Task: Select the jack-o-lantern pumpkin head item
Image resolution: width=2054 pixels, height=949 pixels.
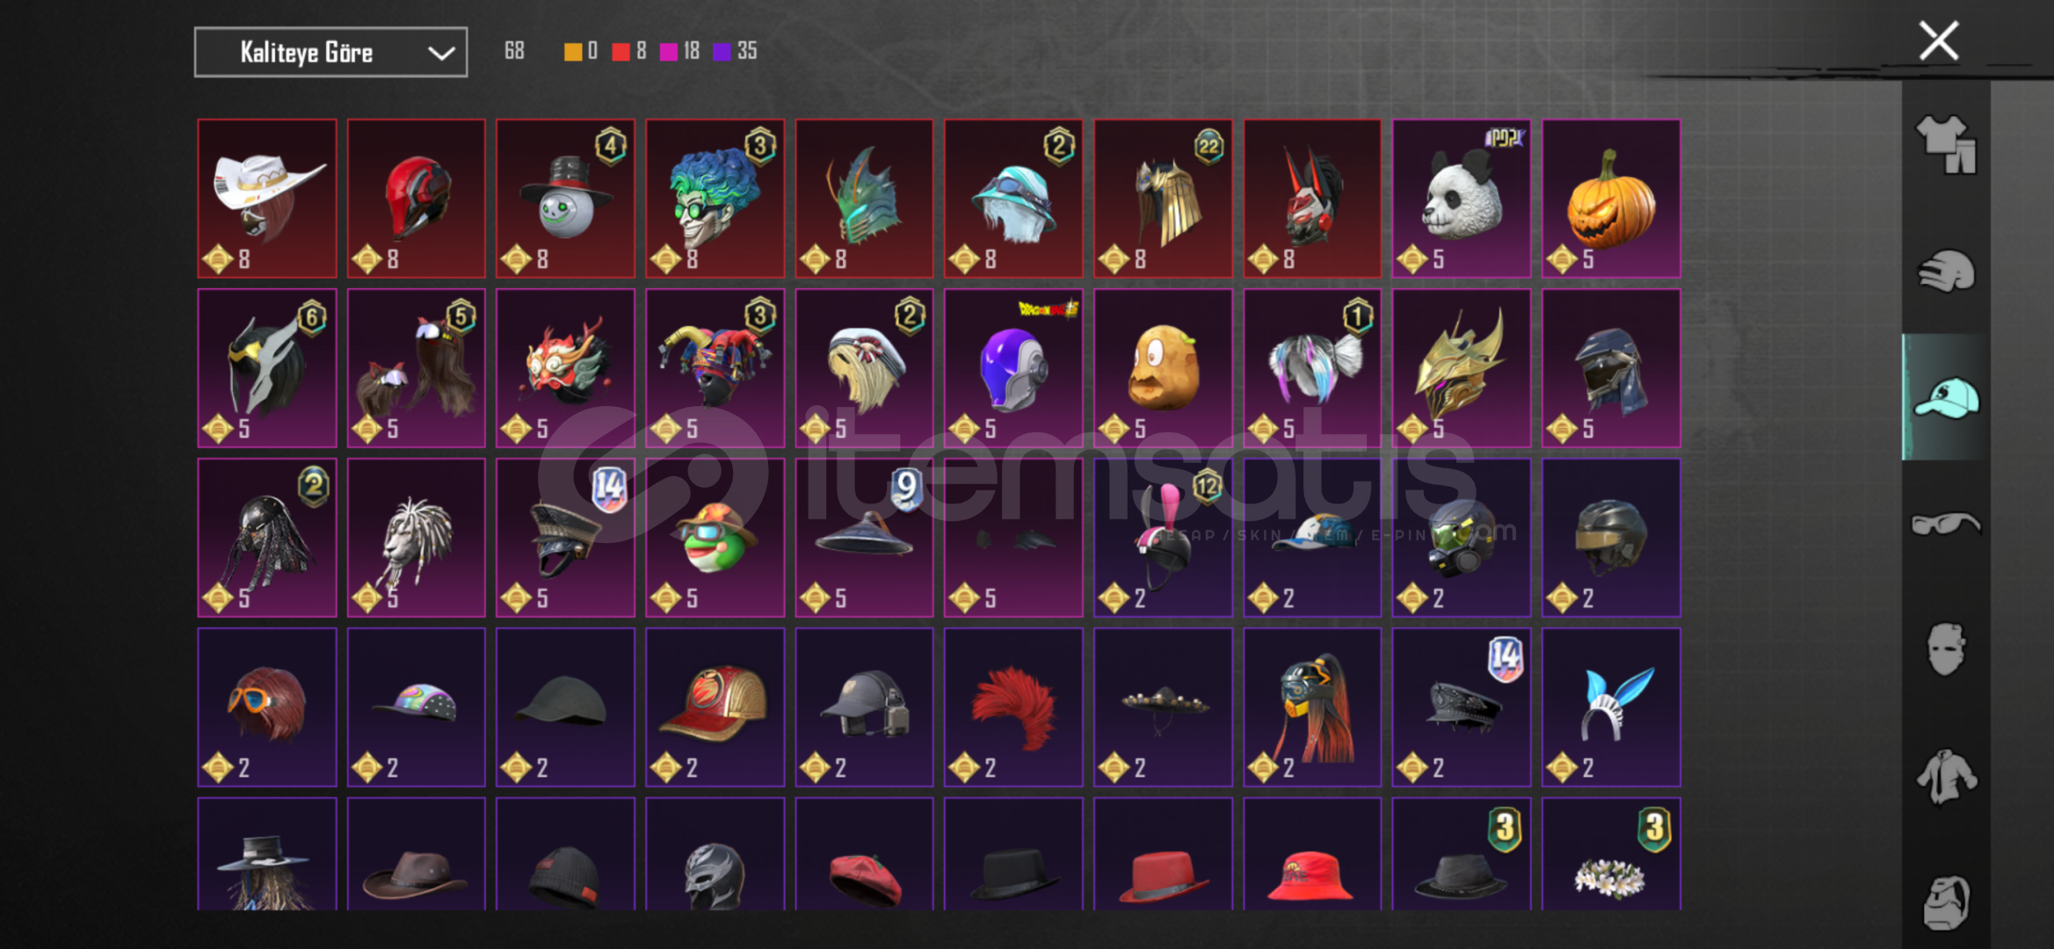Action: [1611, 199]
